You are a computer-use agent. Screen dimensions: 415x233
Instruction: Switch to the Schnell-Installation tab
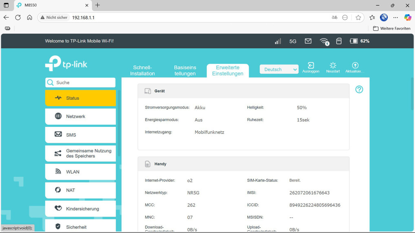(142, 70)
